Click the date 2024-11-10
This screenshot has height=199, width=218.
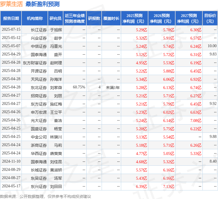click(x=11, y=161)
